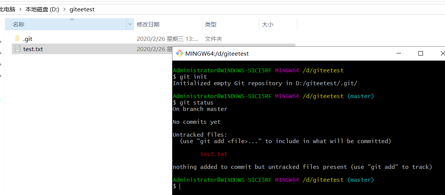Click the red test.txt in terminal
This screenshot has width=445, height=195.
[214, 154]
